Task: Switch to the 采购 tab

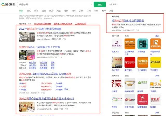Action: point(89,11)
